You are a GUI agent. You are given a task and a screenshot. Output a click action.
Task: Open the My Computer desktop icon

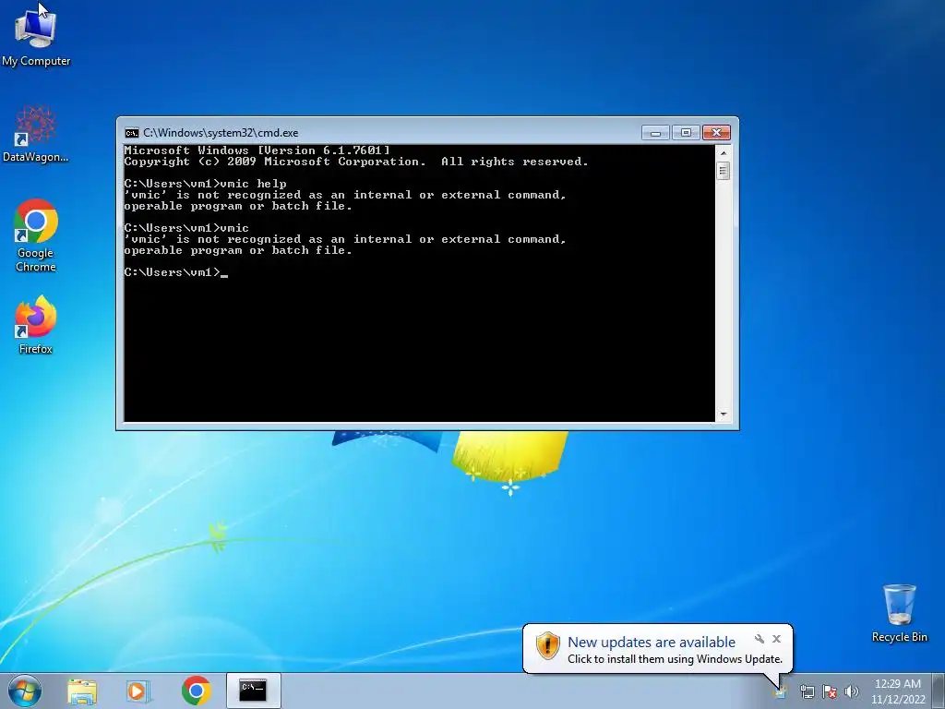pos(36,36)
